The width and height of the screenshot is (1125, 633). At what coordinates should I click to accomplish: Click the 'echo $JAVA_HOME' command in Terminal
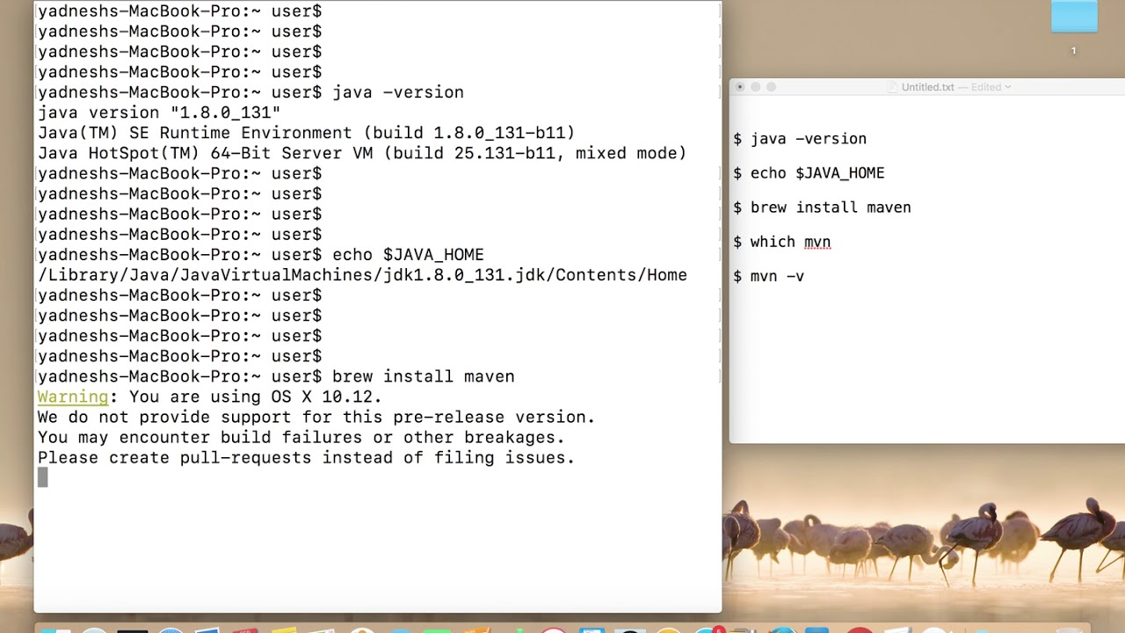(408, 255)
